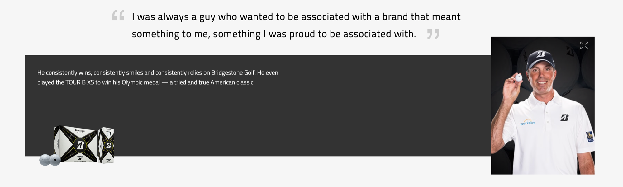Click the Bridgestone B logo on the cap

pyautogui.click(x=541, y=54)
